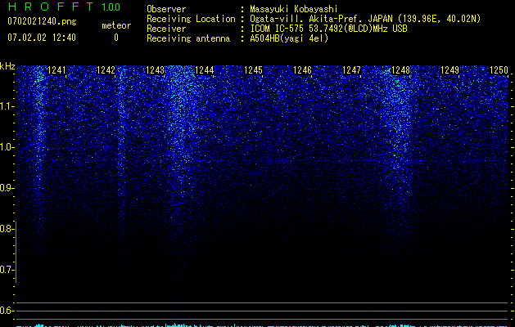Viewport: 515px width, 327px height.
Task: Click the 'Receiver' field label
Action: (166, 29)
